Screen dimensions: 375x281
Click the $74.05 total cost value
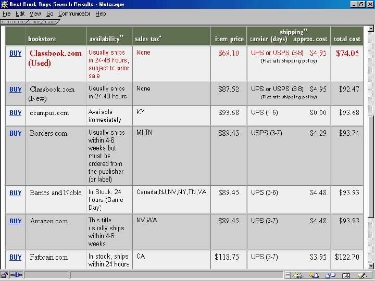pos(347,53)
